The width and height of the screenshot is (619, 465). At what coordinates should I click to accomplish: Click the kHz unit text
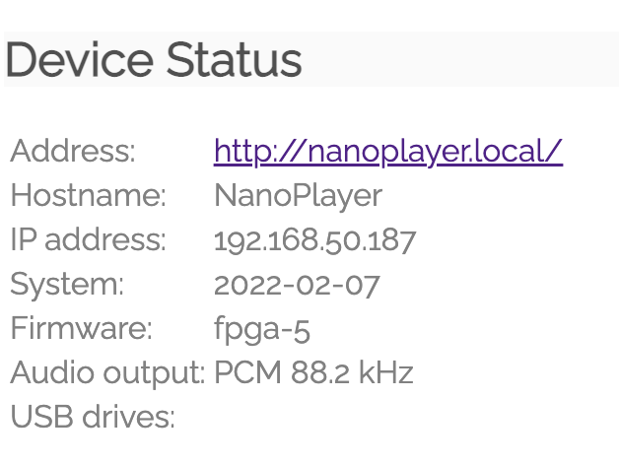(x=387, y=373)
